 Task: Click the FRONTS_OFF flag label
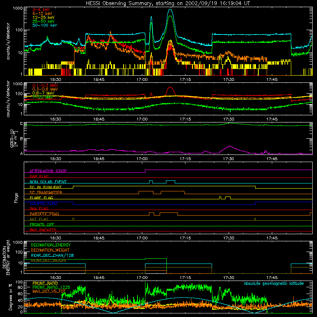pyautogui.click(x=42, y=225)
